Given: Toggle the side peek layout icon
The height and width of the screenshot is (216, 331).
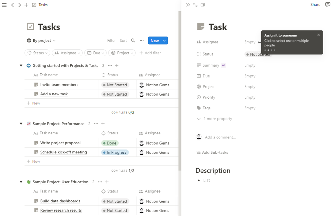Looking at the screenshot, I should (x=203, y=5).
